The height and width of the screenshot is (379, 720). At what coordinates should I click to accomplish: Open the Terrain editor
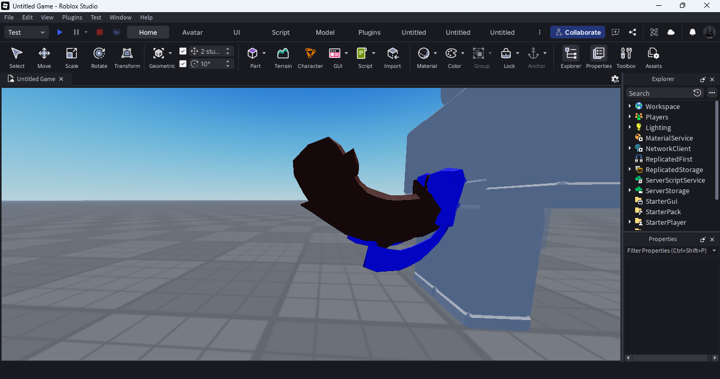(283, 57)
